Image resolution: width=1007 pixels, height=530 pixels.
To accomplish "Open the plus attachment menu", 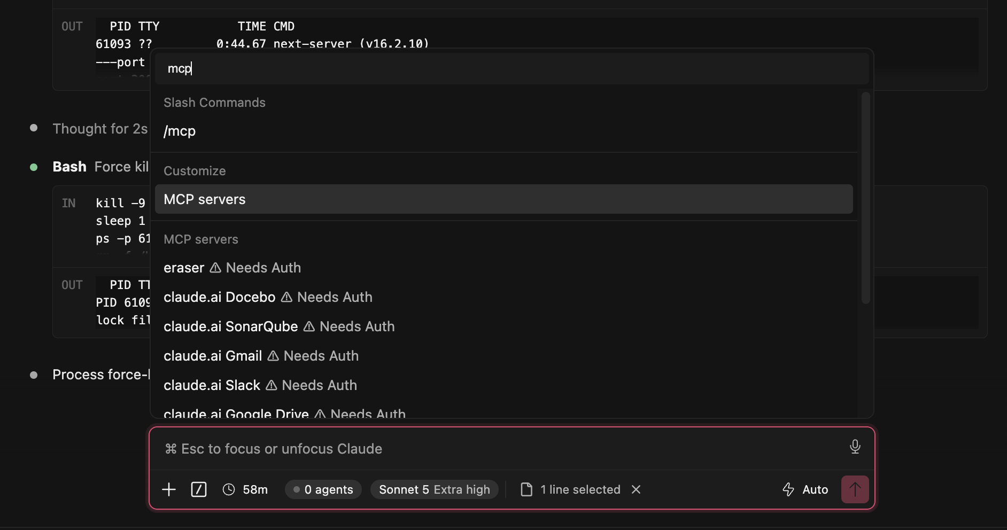I will (x=169, y=489).
